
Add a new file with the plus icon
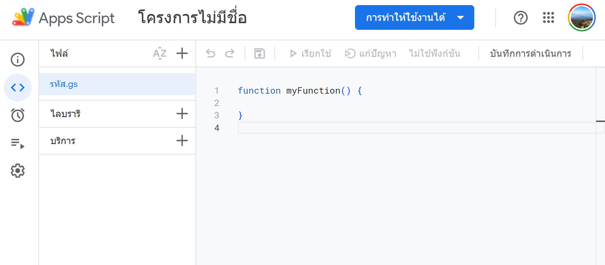click(x=182, y=53)
